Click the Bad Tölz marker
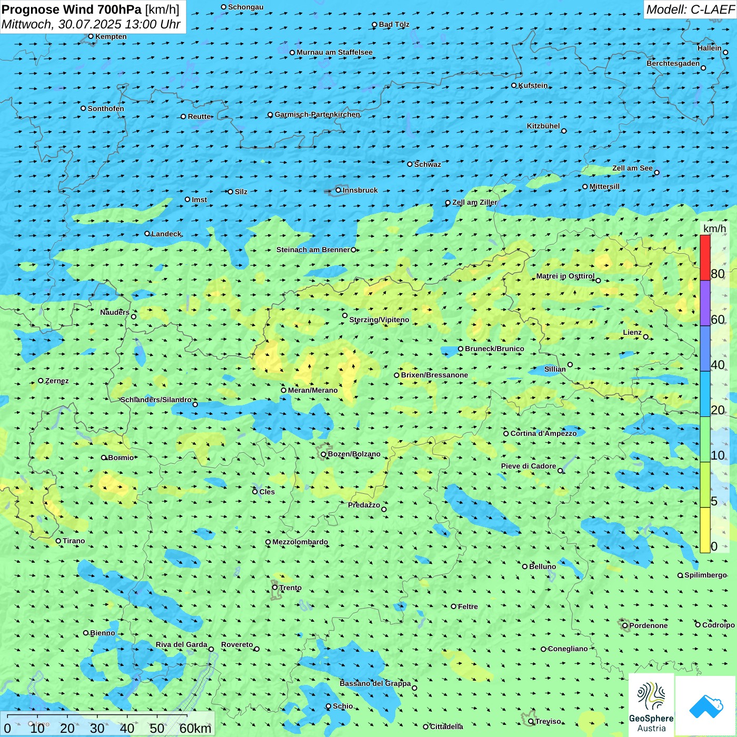This screenshot has height=737, width=737. pyautogui.click(x=374, y=24)
